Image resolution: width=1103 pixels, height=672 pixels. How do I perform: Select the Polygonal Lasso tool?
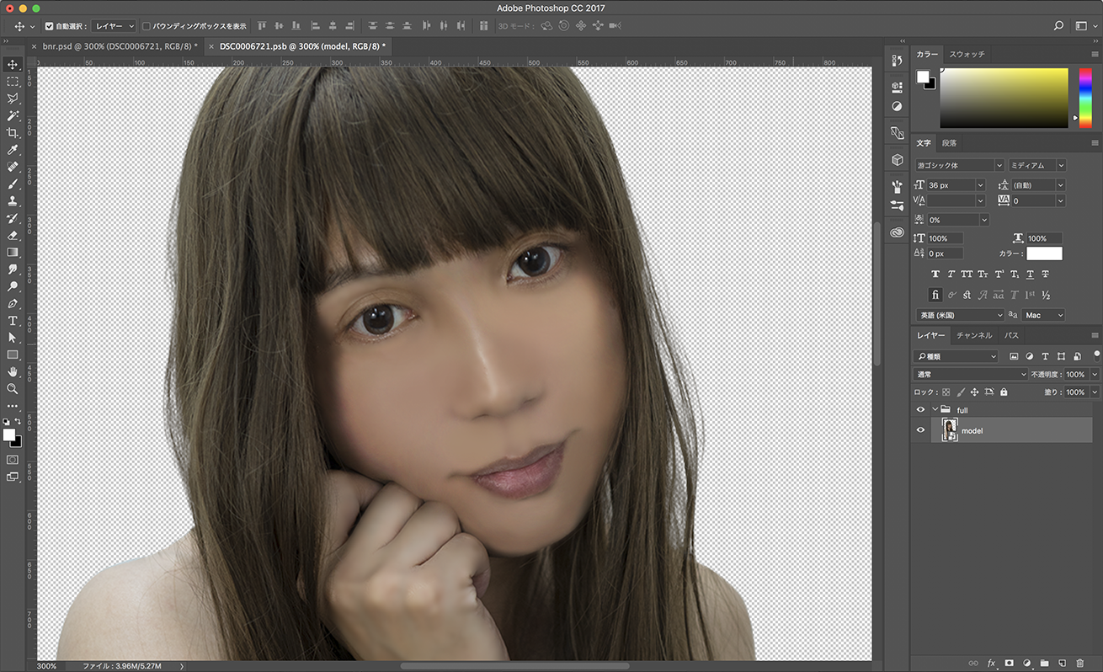point(13,99)
